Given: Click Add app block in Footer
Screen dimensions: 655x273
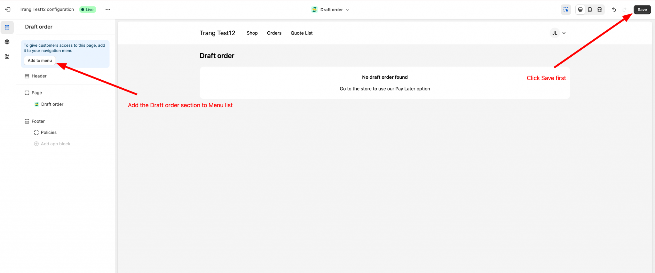Looking at the screenshot, I should click(55, 144).
